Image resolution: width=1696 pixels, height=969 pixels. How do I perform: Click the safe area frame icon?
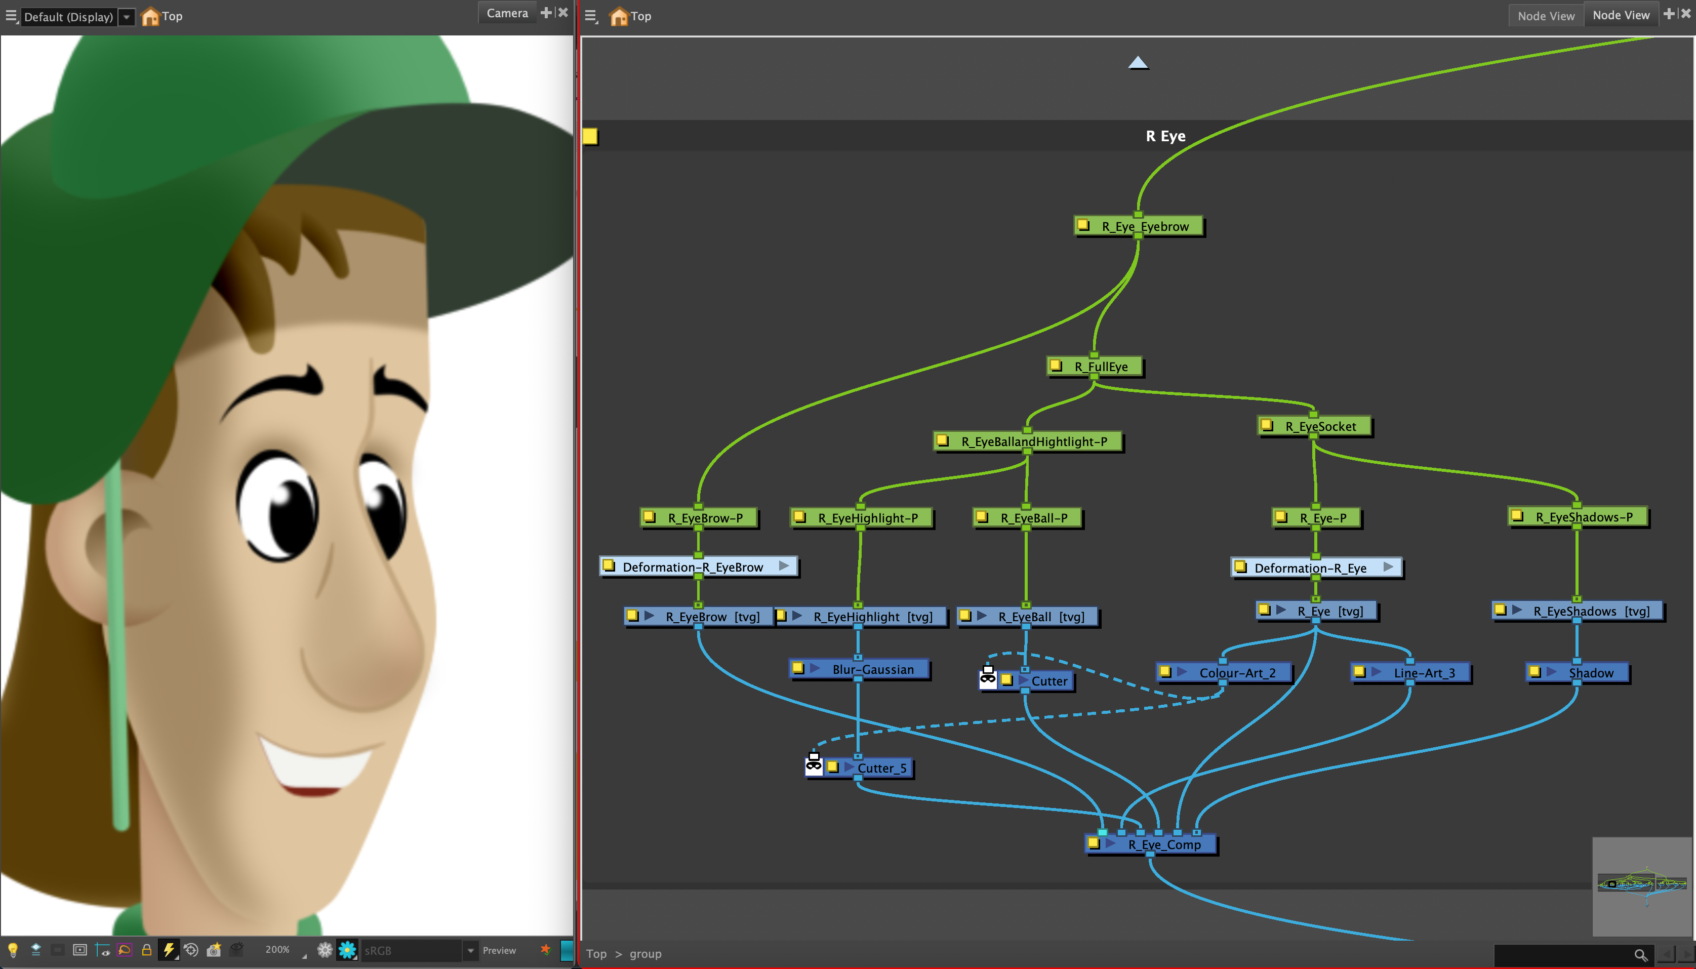80,950
